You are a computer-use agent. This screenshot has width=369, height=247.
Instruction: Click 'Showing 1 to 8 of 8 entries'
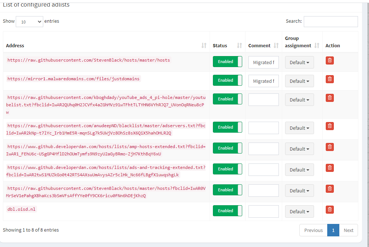[31, 230]
